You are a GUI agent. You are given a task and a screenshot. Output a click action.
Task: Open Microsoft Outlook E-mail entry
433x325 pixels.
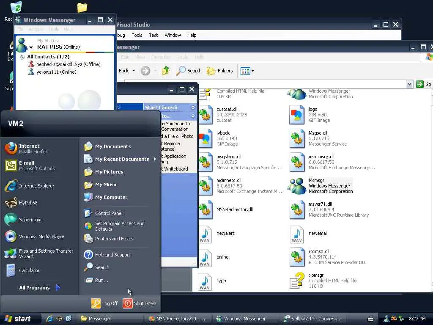click(30, 165)
